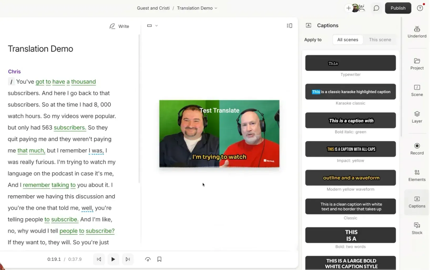Screen dimensions: 430x270
Task: Open the Project panel
Action: pos(417,64)
